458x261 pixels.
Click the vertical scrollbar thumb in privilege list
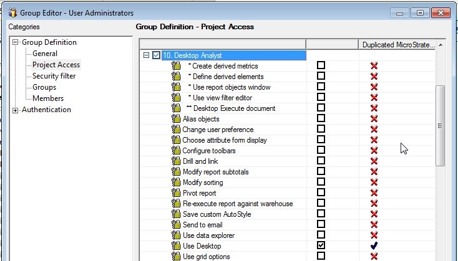tap(441, 125)
